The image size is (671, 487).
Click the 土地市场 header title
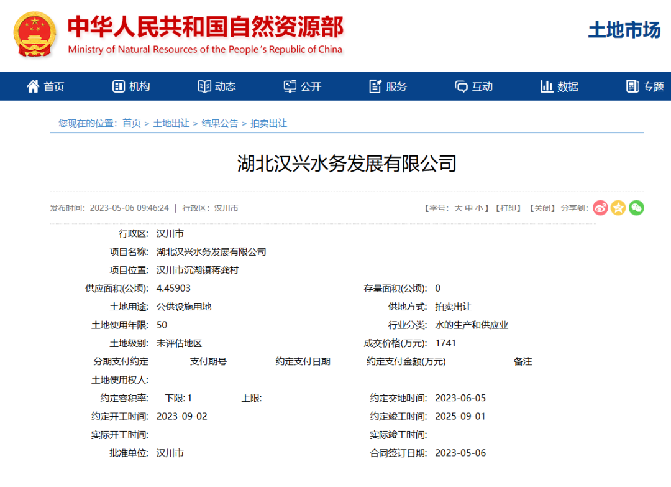pos(624,30)
